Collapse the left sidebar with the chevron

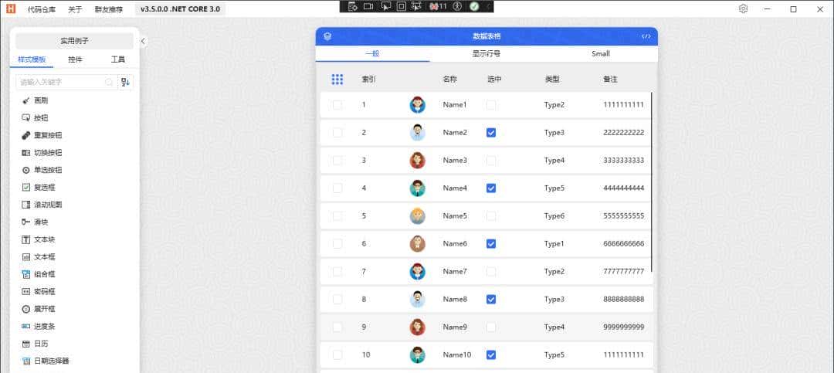pyautogui.click(x=143, y=41)
